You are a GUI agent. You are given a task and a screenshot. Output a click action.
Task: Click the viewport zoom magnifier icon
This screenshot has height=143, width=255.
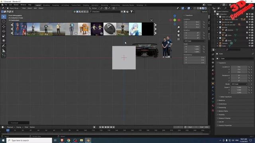coord(178,27)
